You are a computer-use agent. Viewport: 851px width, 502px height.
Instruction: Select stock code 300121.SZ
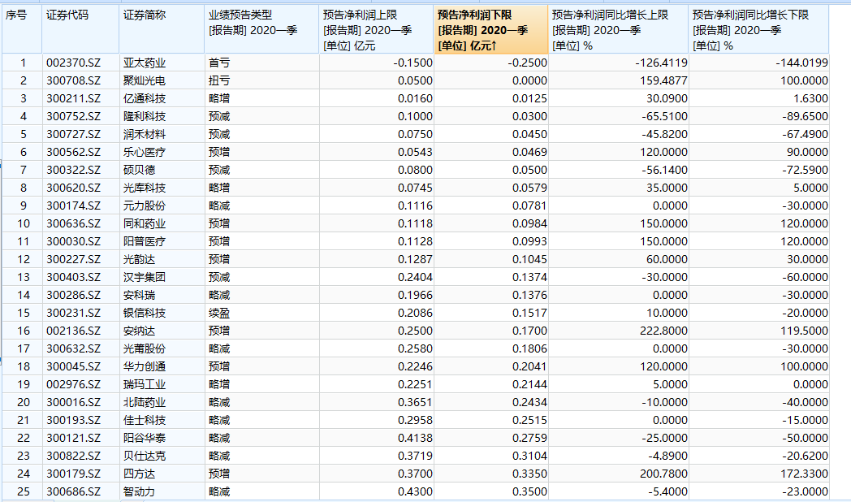click(73, 439)
